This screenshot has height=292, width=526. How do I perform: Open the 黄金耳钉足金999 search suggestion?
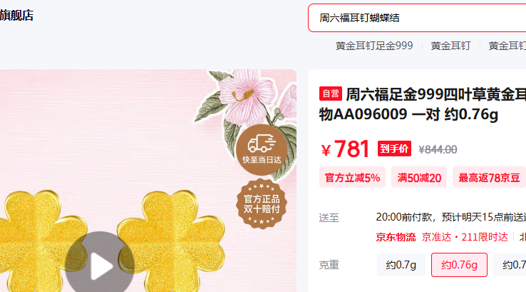[x=374, y=46]
